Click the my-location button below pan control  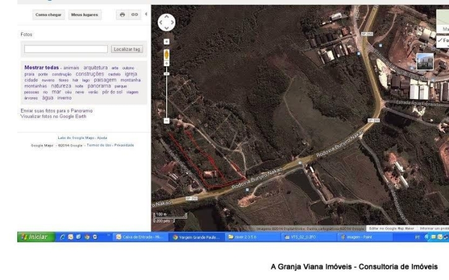click(166, 42)
